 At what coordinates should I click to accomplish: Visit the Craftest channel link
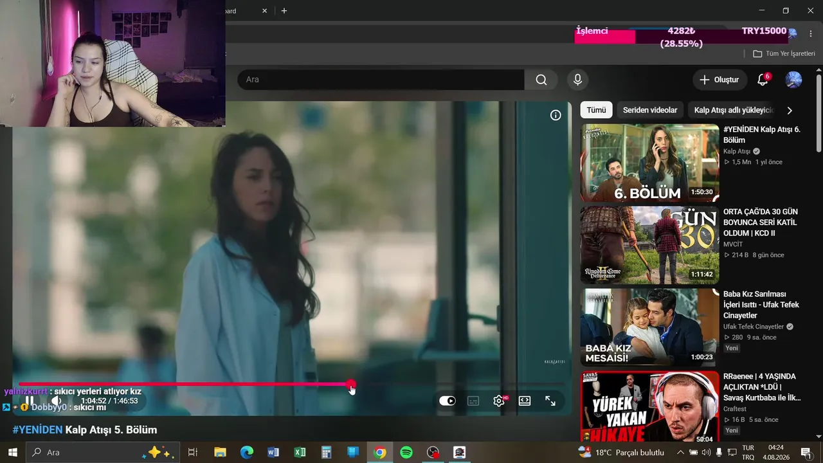(735, 409)
